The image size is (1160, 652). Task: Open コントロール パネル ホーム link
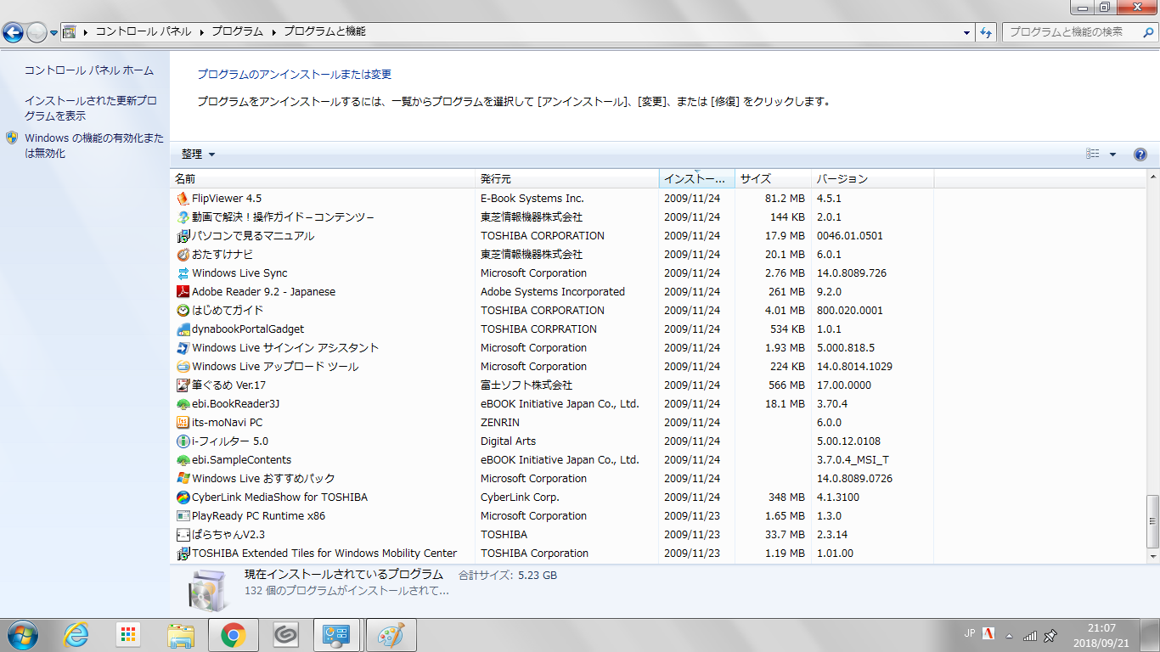click(89, 70)
